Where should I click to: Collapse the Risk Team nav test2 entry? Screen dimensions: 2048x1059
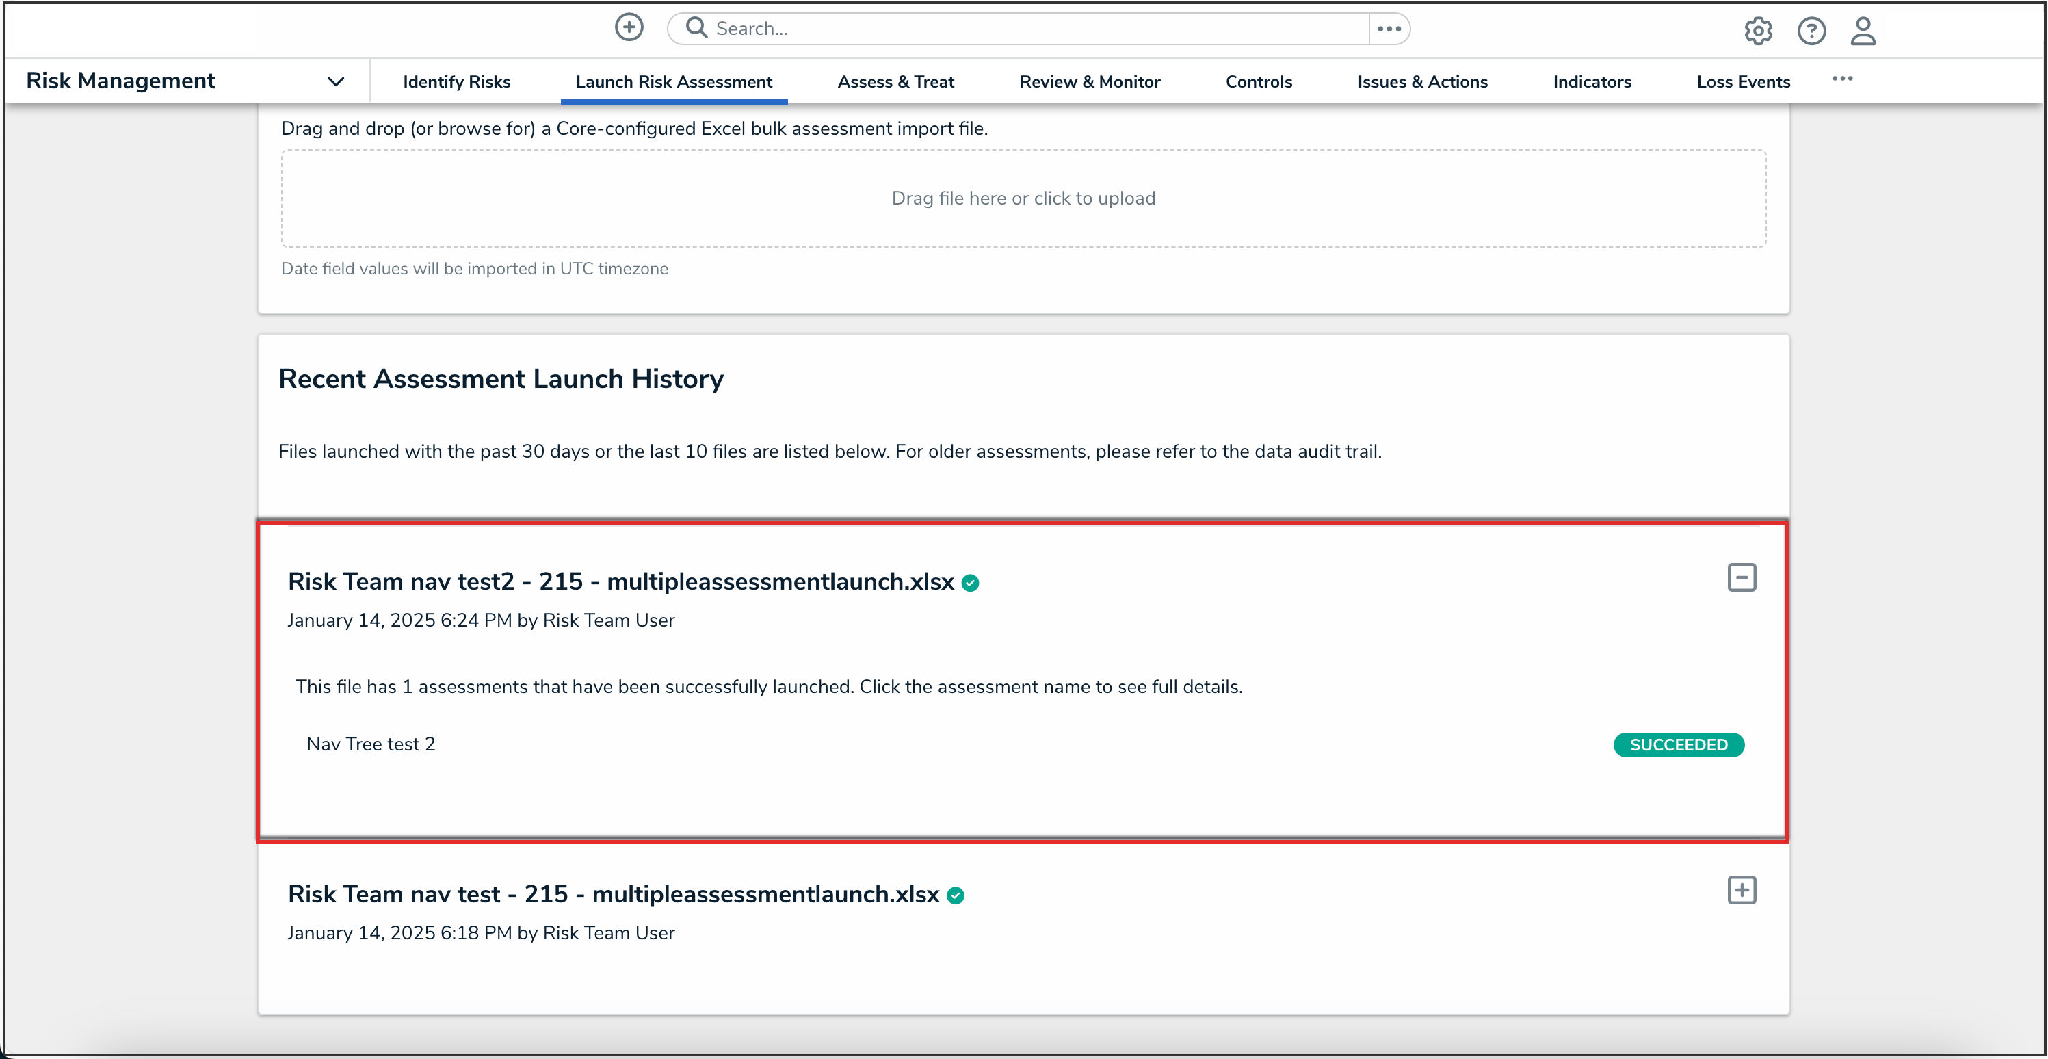coord(1741,577)
